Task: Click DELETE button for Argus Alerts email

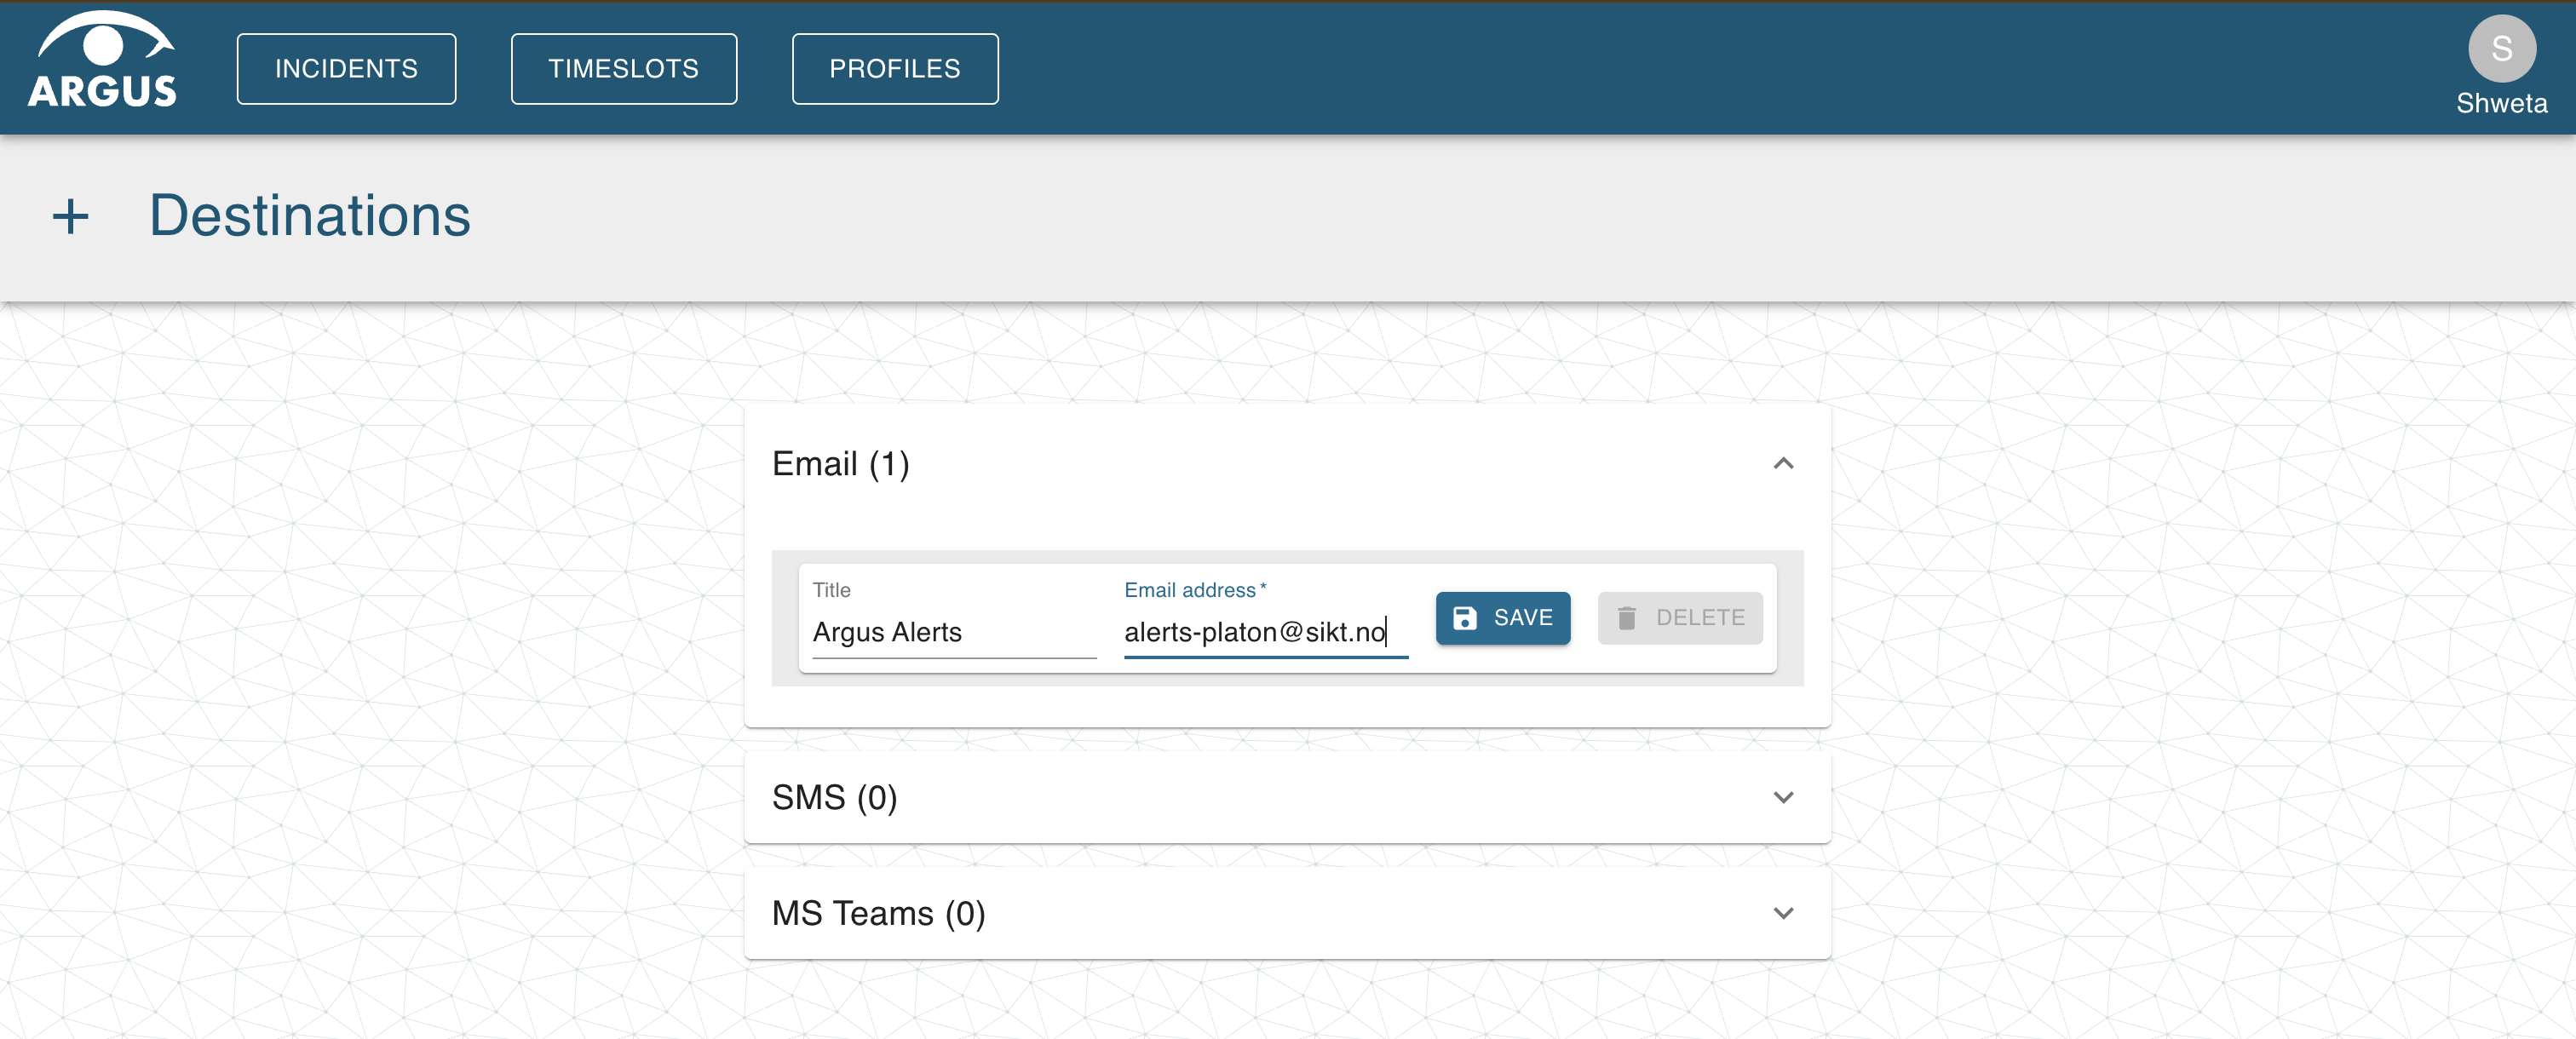Action: coord(1681,617)
